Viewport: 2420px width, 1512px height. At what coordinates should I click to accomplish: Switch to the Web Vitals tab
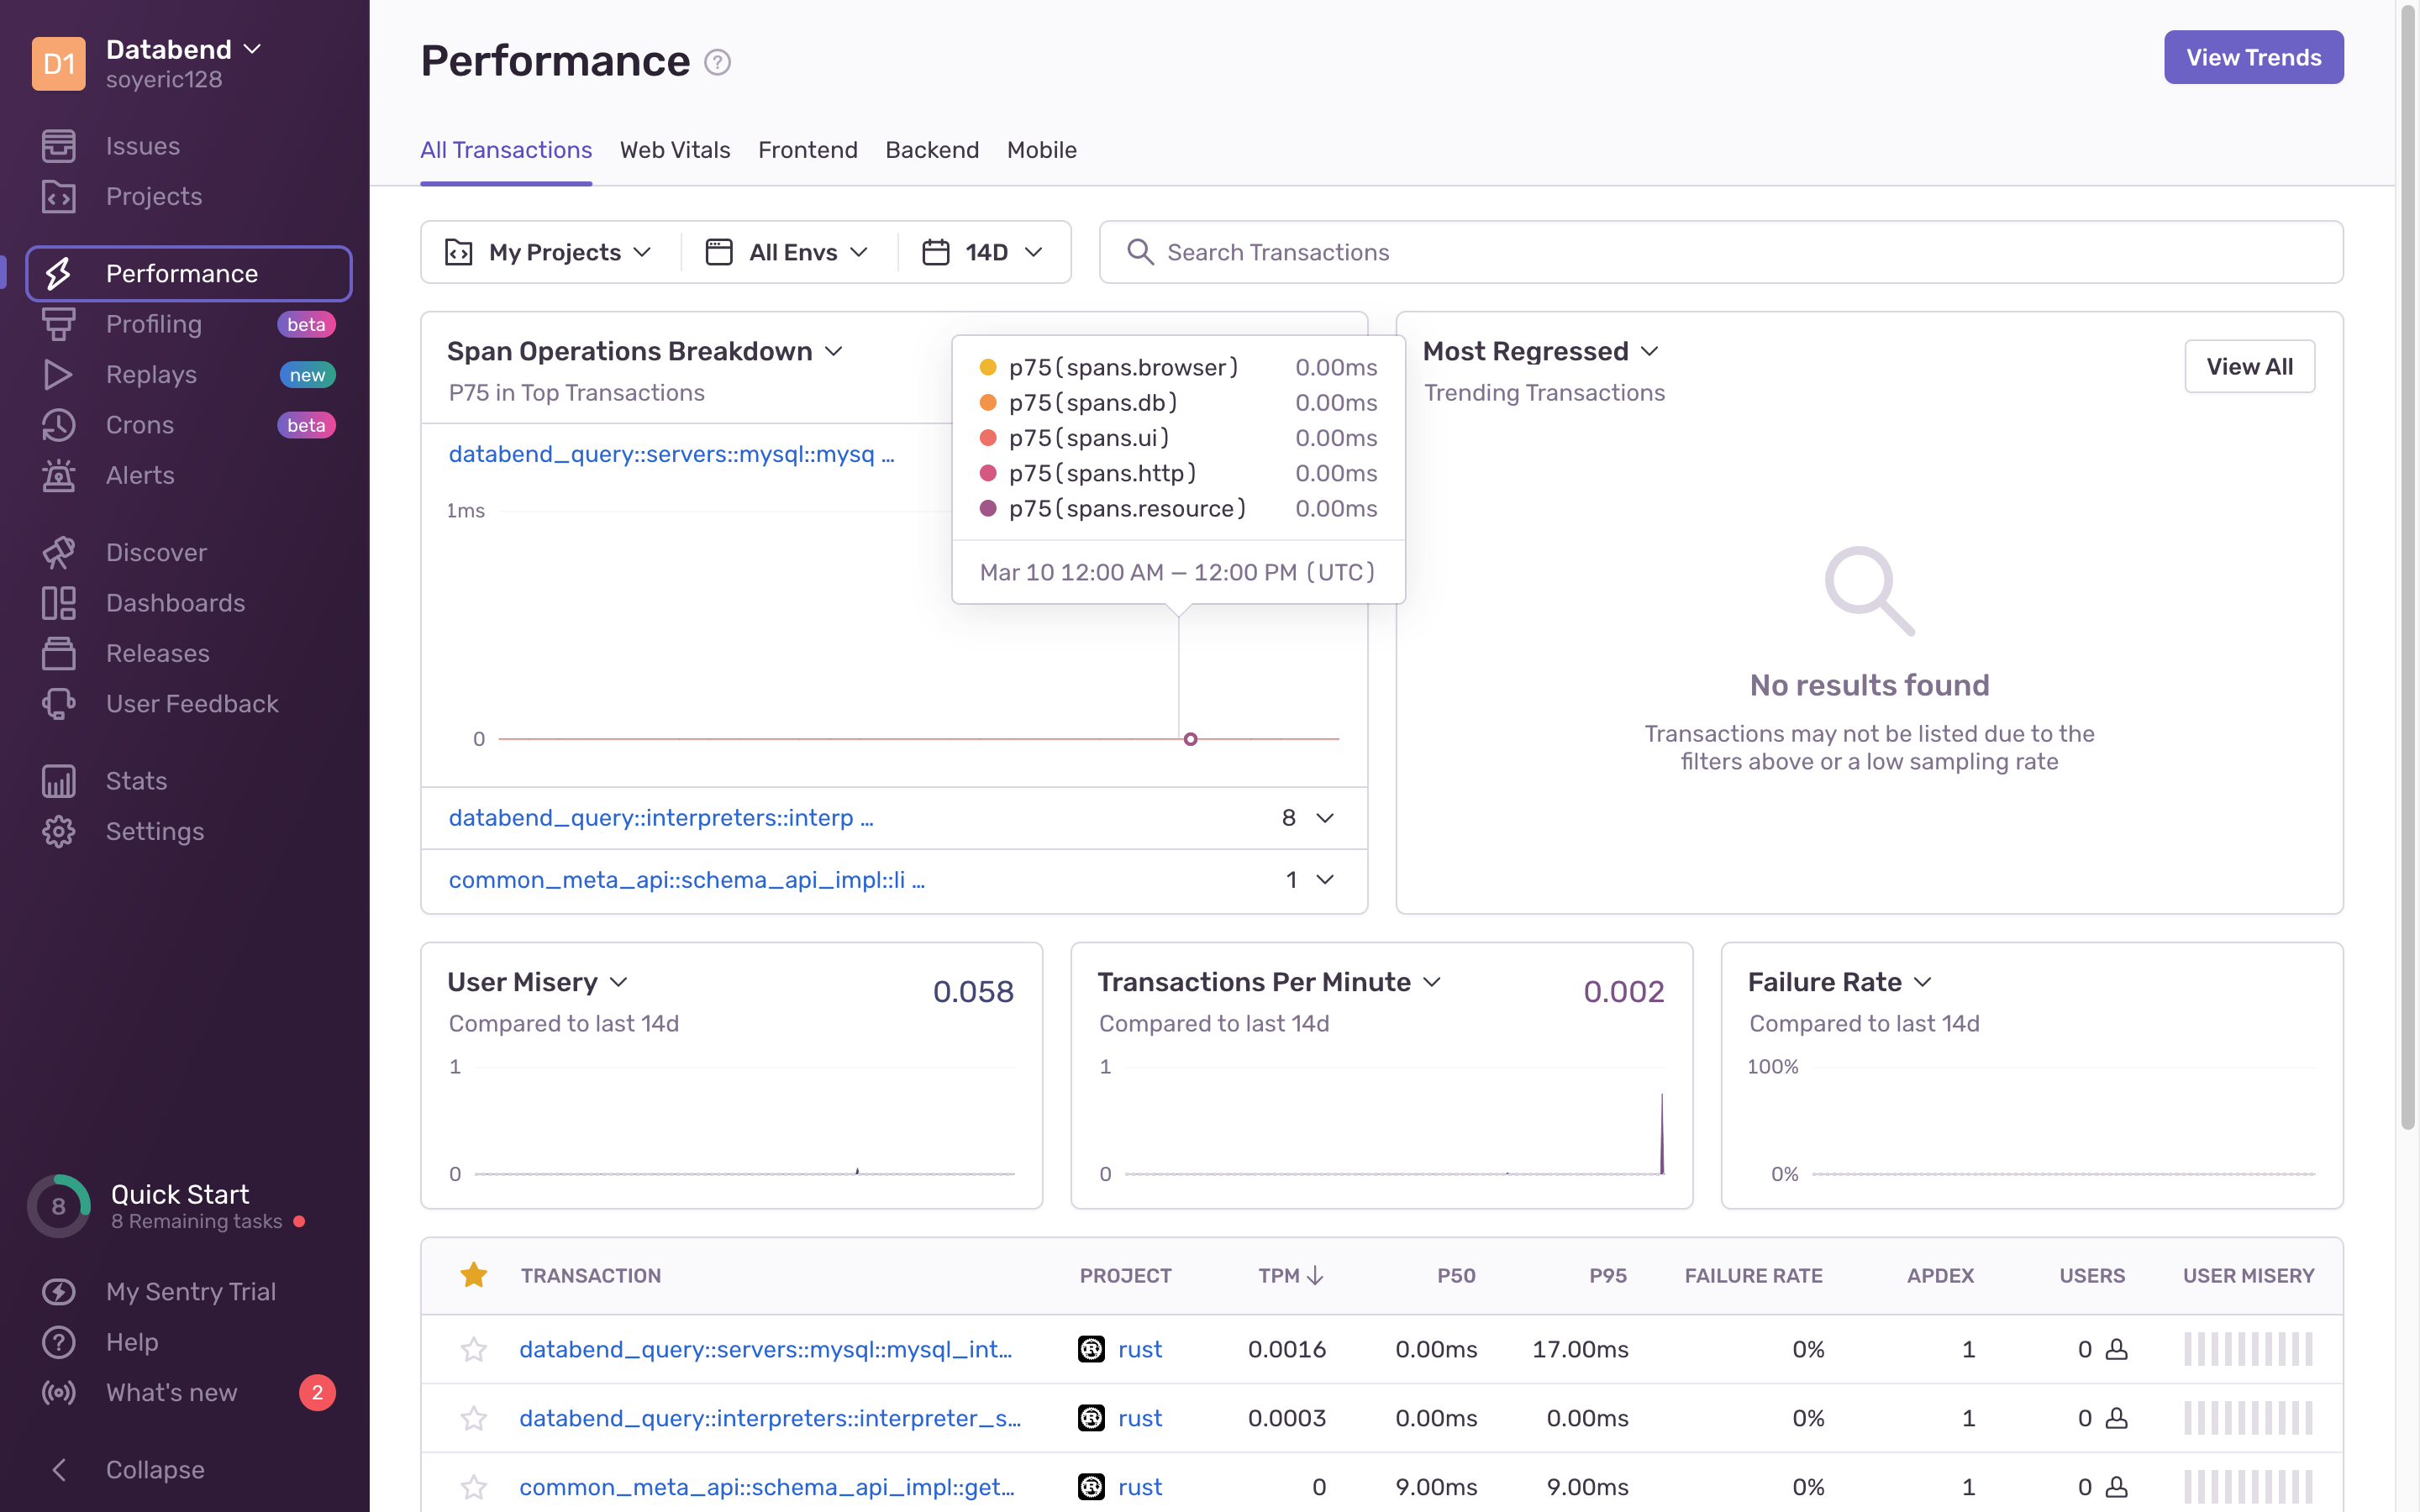coord(675,150)
